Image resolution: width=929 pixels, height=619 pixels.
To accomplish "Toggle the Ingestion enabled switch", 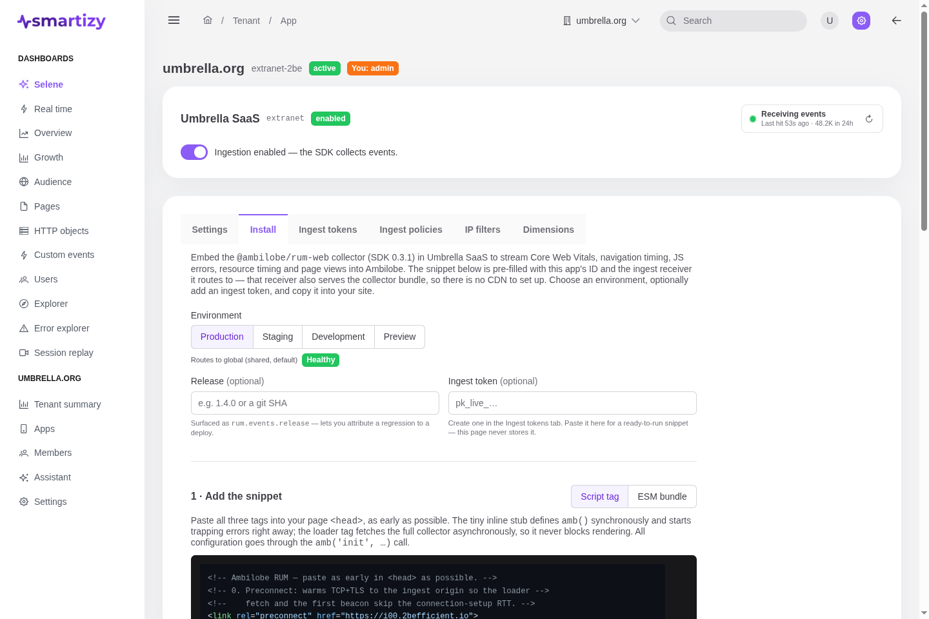I will tap(194, 152).
